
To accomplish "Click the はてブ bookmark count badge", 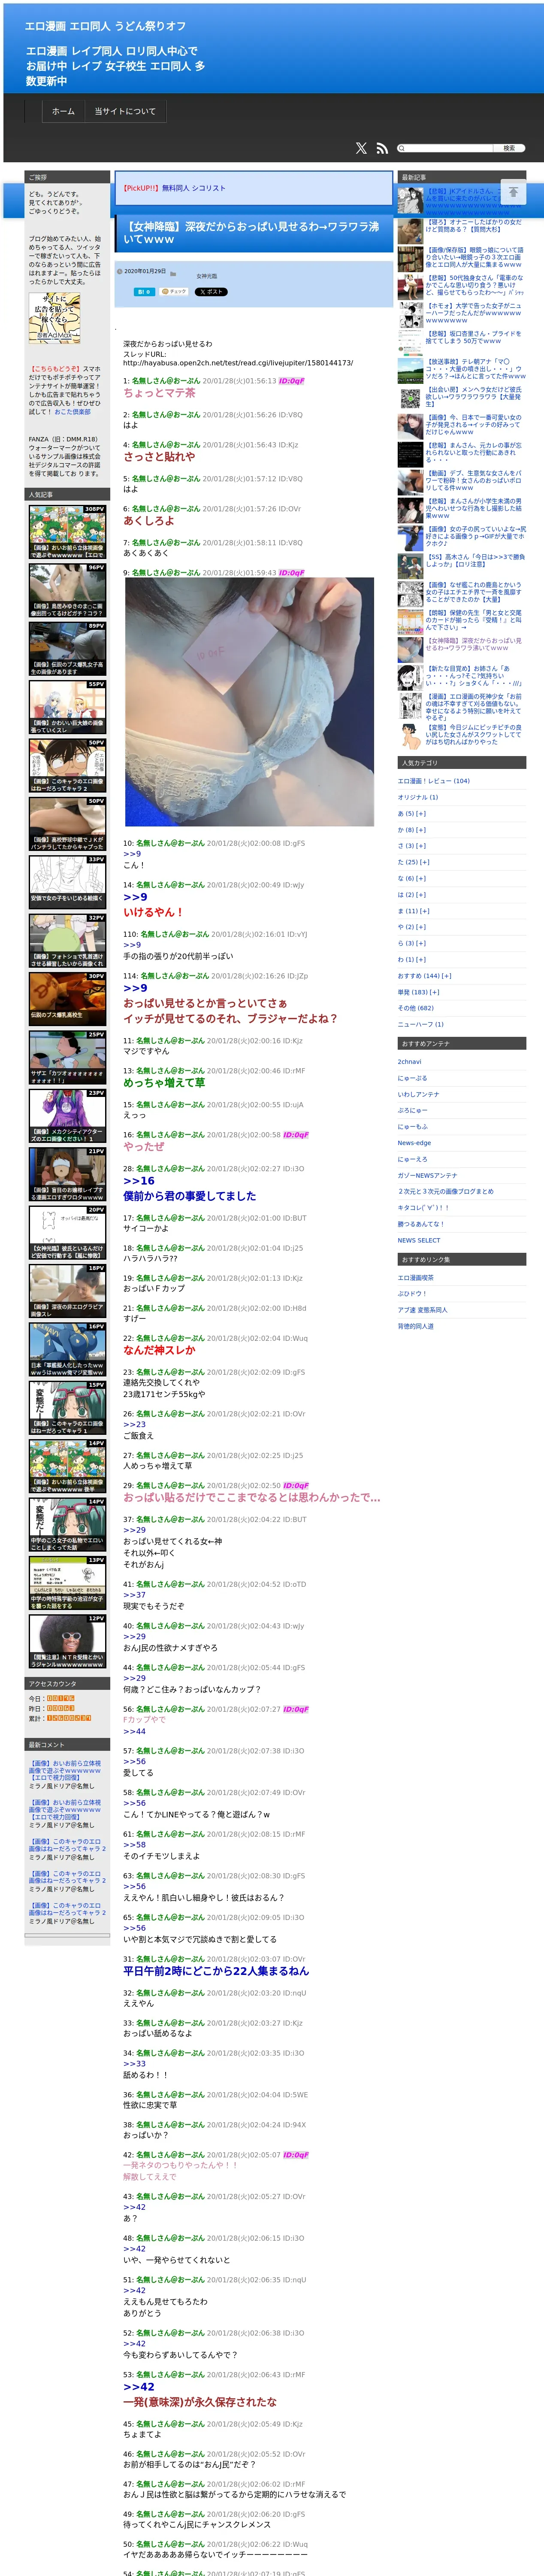I will pyautogui.click(x=144, y=292).
